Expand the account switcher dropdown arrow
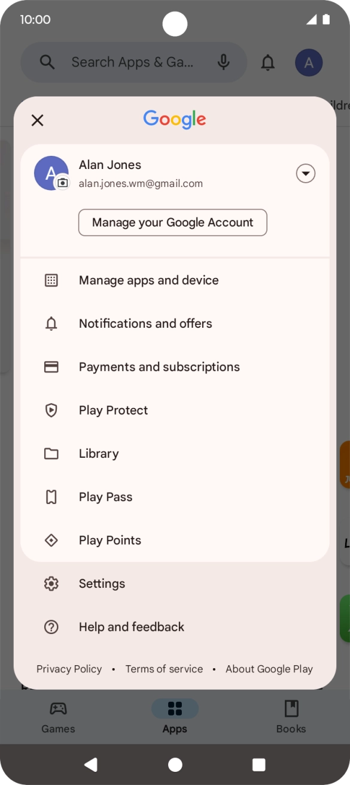 (306, 174)
